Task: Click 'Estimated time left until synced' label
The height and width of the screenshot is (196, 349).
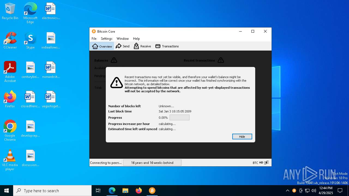Action: tap(133, 129)
